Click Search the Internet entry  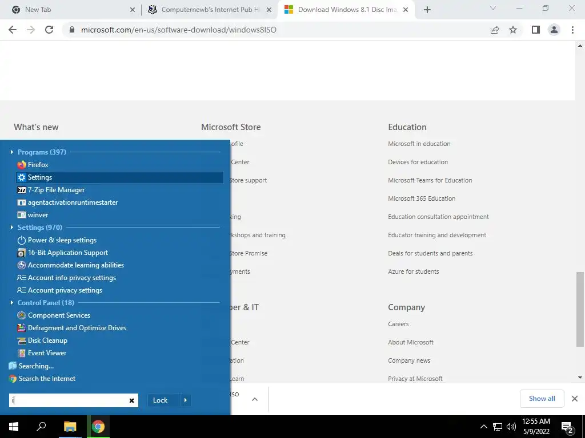pos(42,379)
